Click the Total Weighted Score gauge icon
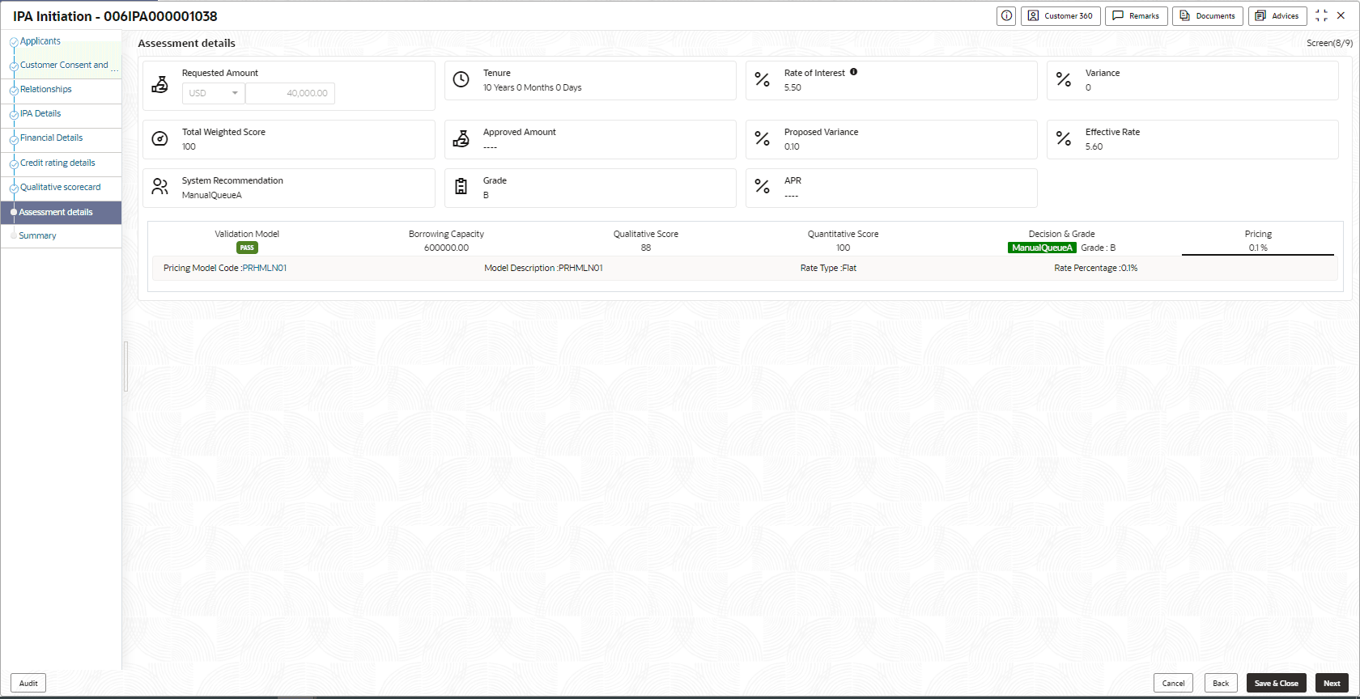This screenshot has height=699, width=1360. [x=160, y=138]
